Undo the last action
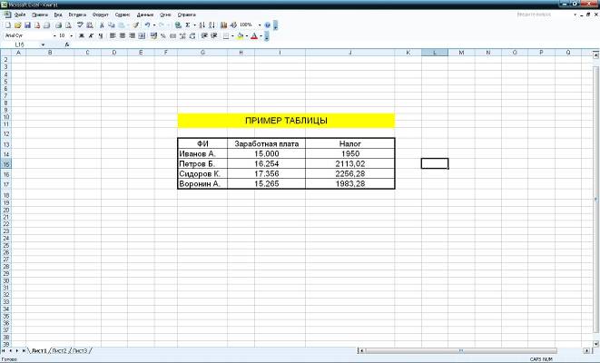The image size is (600, 363). click(x=147, y=25)
